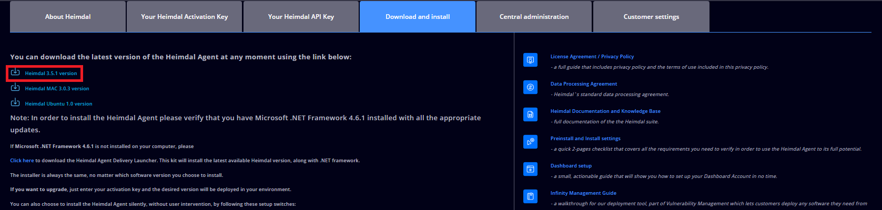Click download icon beside Heimdal MAC 3.0.3

[x=15, y=87]
